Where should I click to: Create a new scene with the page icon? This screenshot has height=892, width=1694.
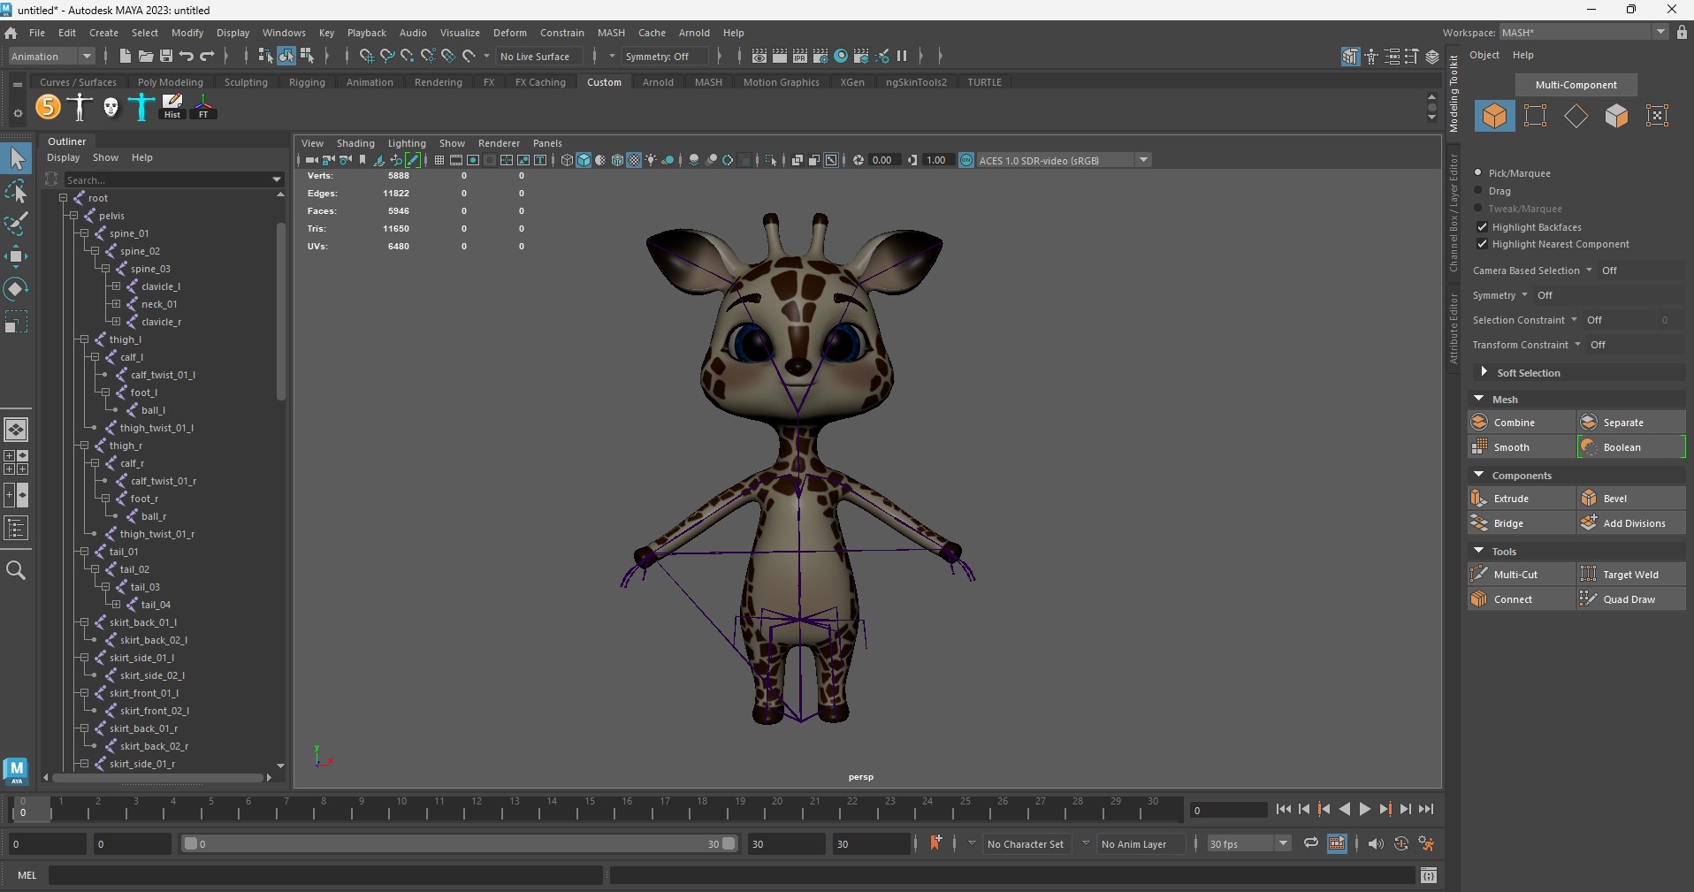pos(125,56)
